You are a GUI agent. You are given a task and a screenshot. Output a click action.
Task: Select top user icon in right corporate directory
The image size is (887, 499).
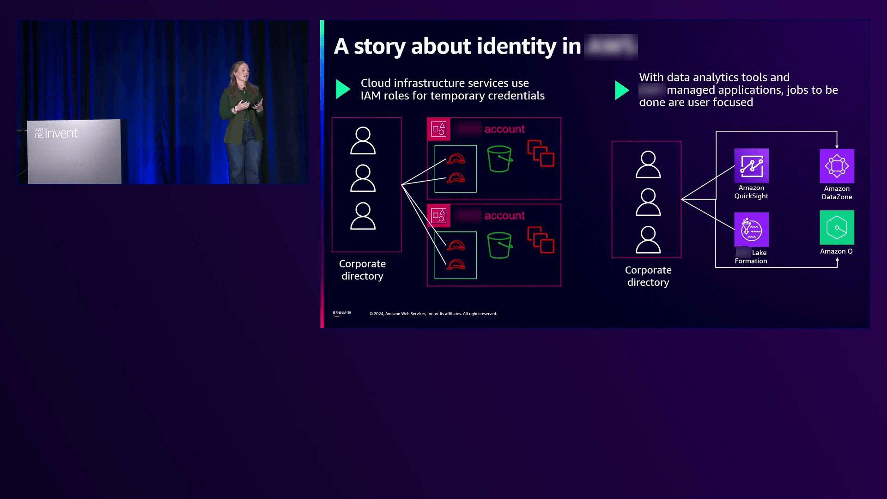coord(648,164)
